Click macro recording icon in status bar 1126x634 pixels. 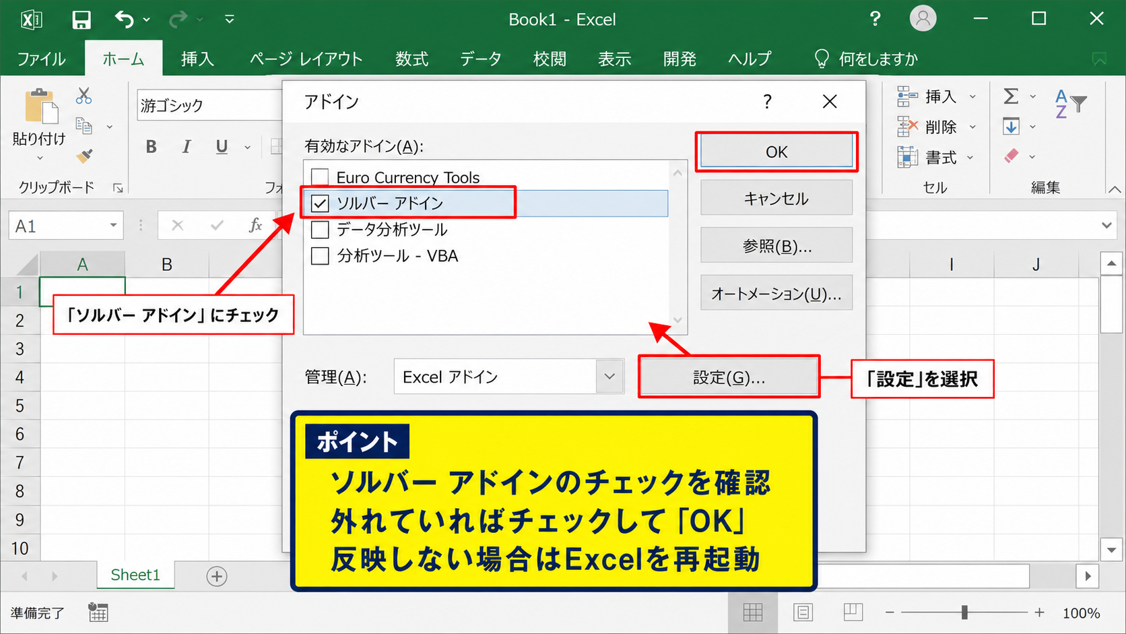tap(98, 612)
